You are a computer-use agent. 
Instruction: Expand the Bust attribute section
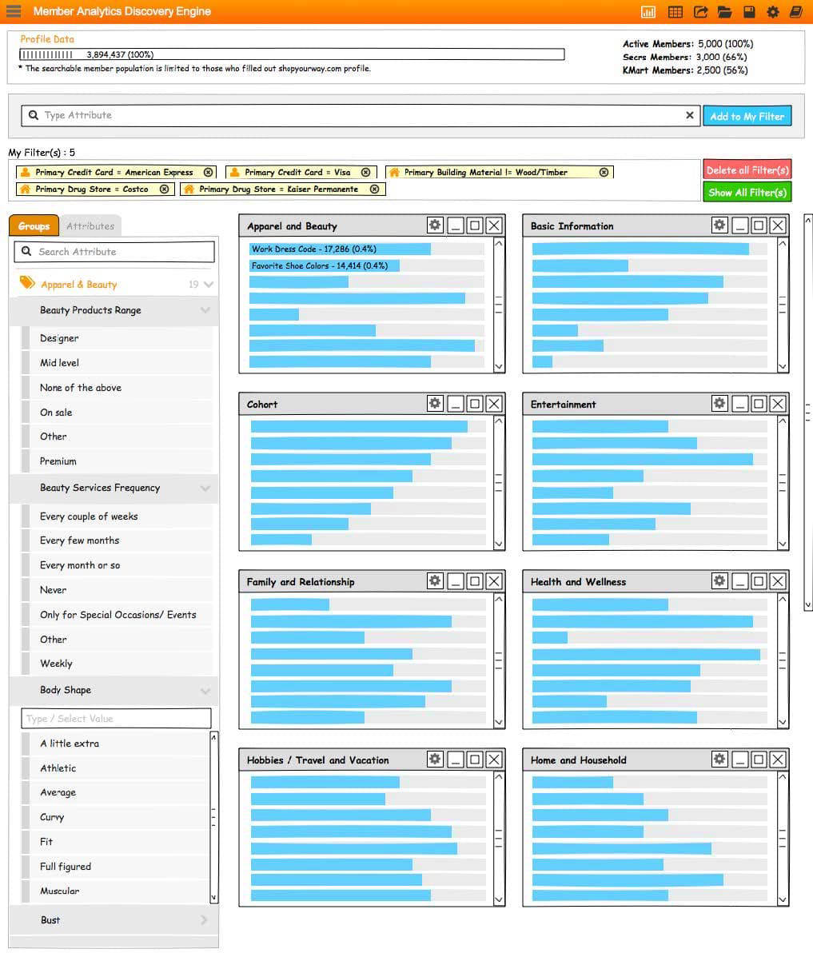(205, 920)
